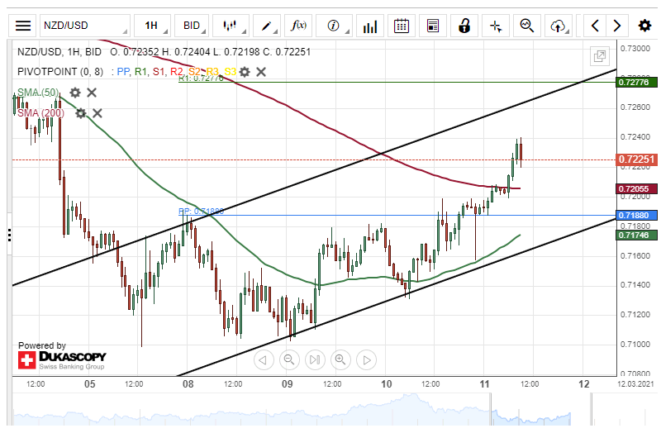Open the 1H timeframe dropdown
661x433 pixels.
(152, 26)
